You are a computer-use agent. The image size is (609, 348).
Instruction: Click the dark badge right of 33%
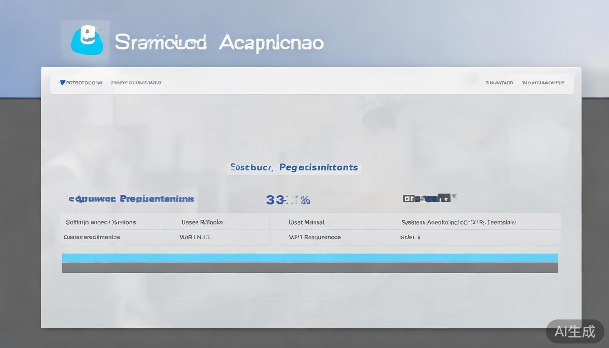(x=427, y=198)
